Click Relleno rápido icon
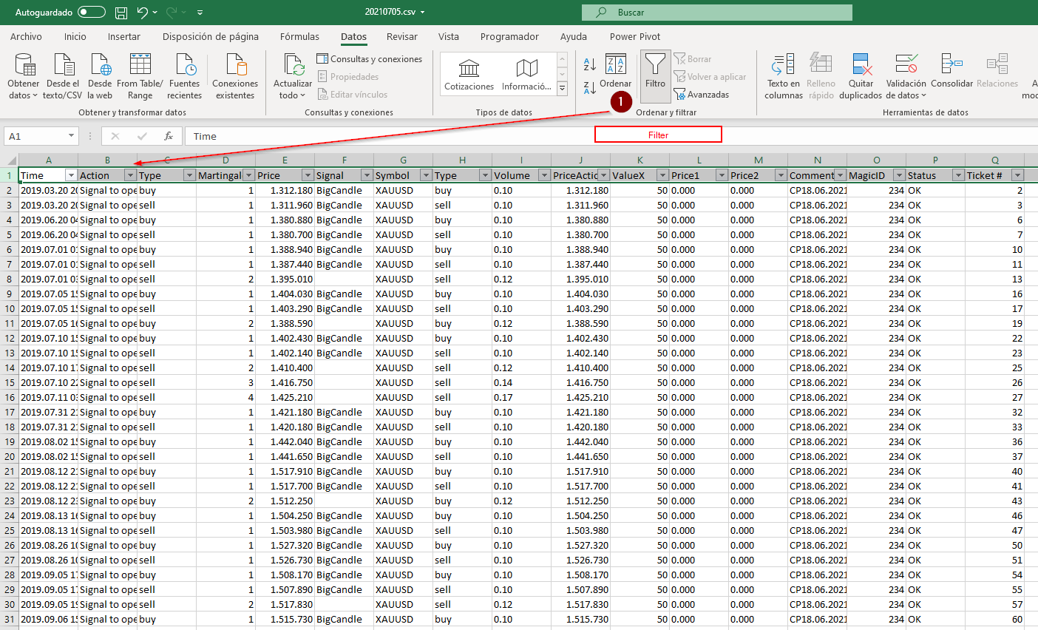Image resolution: width=1038 pixels, height=630 pixels. (x=821, y=76)
